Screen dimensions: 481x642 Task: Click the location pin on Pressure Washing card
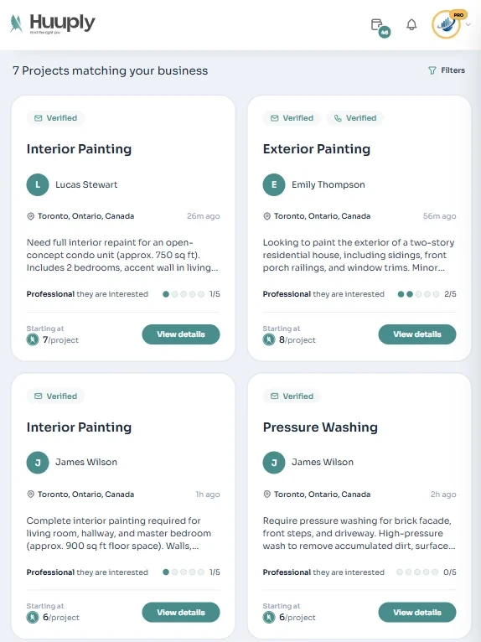point(267,494)
